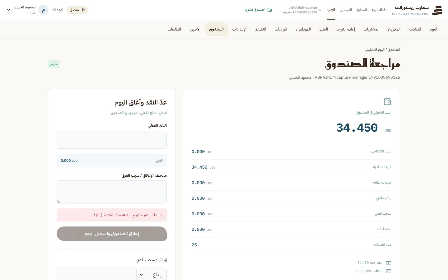Image resolution: width=448 pixels, height=280 pixels.
Task: Click the open cash drawer icon in the header
Action: pyautogui.click(x=270, y=10)
